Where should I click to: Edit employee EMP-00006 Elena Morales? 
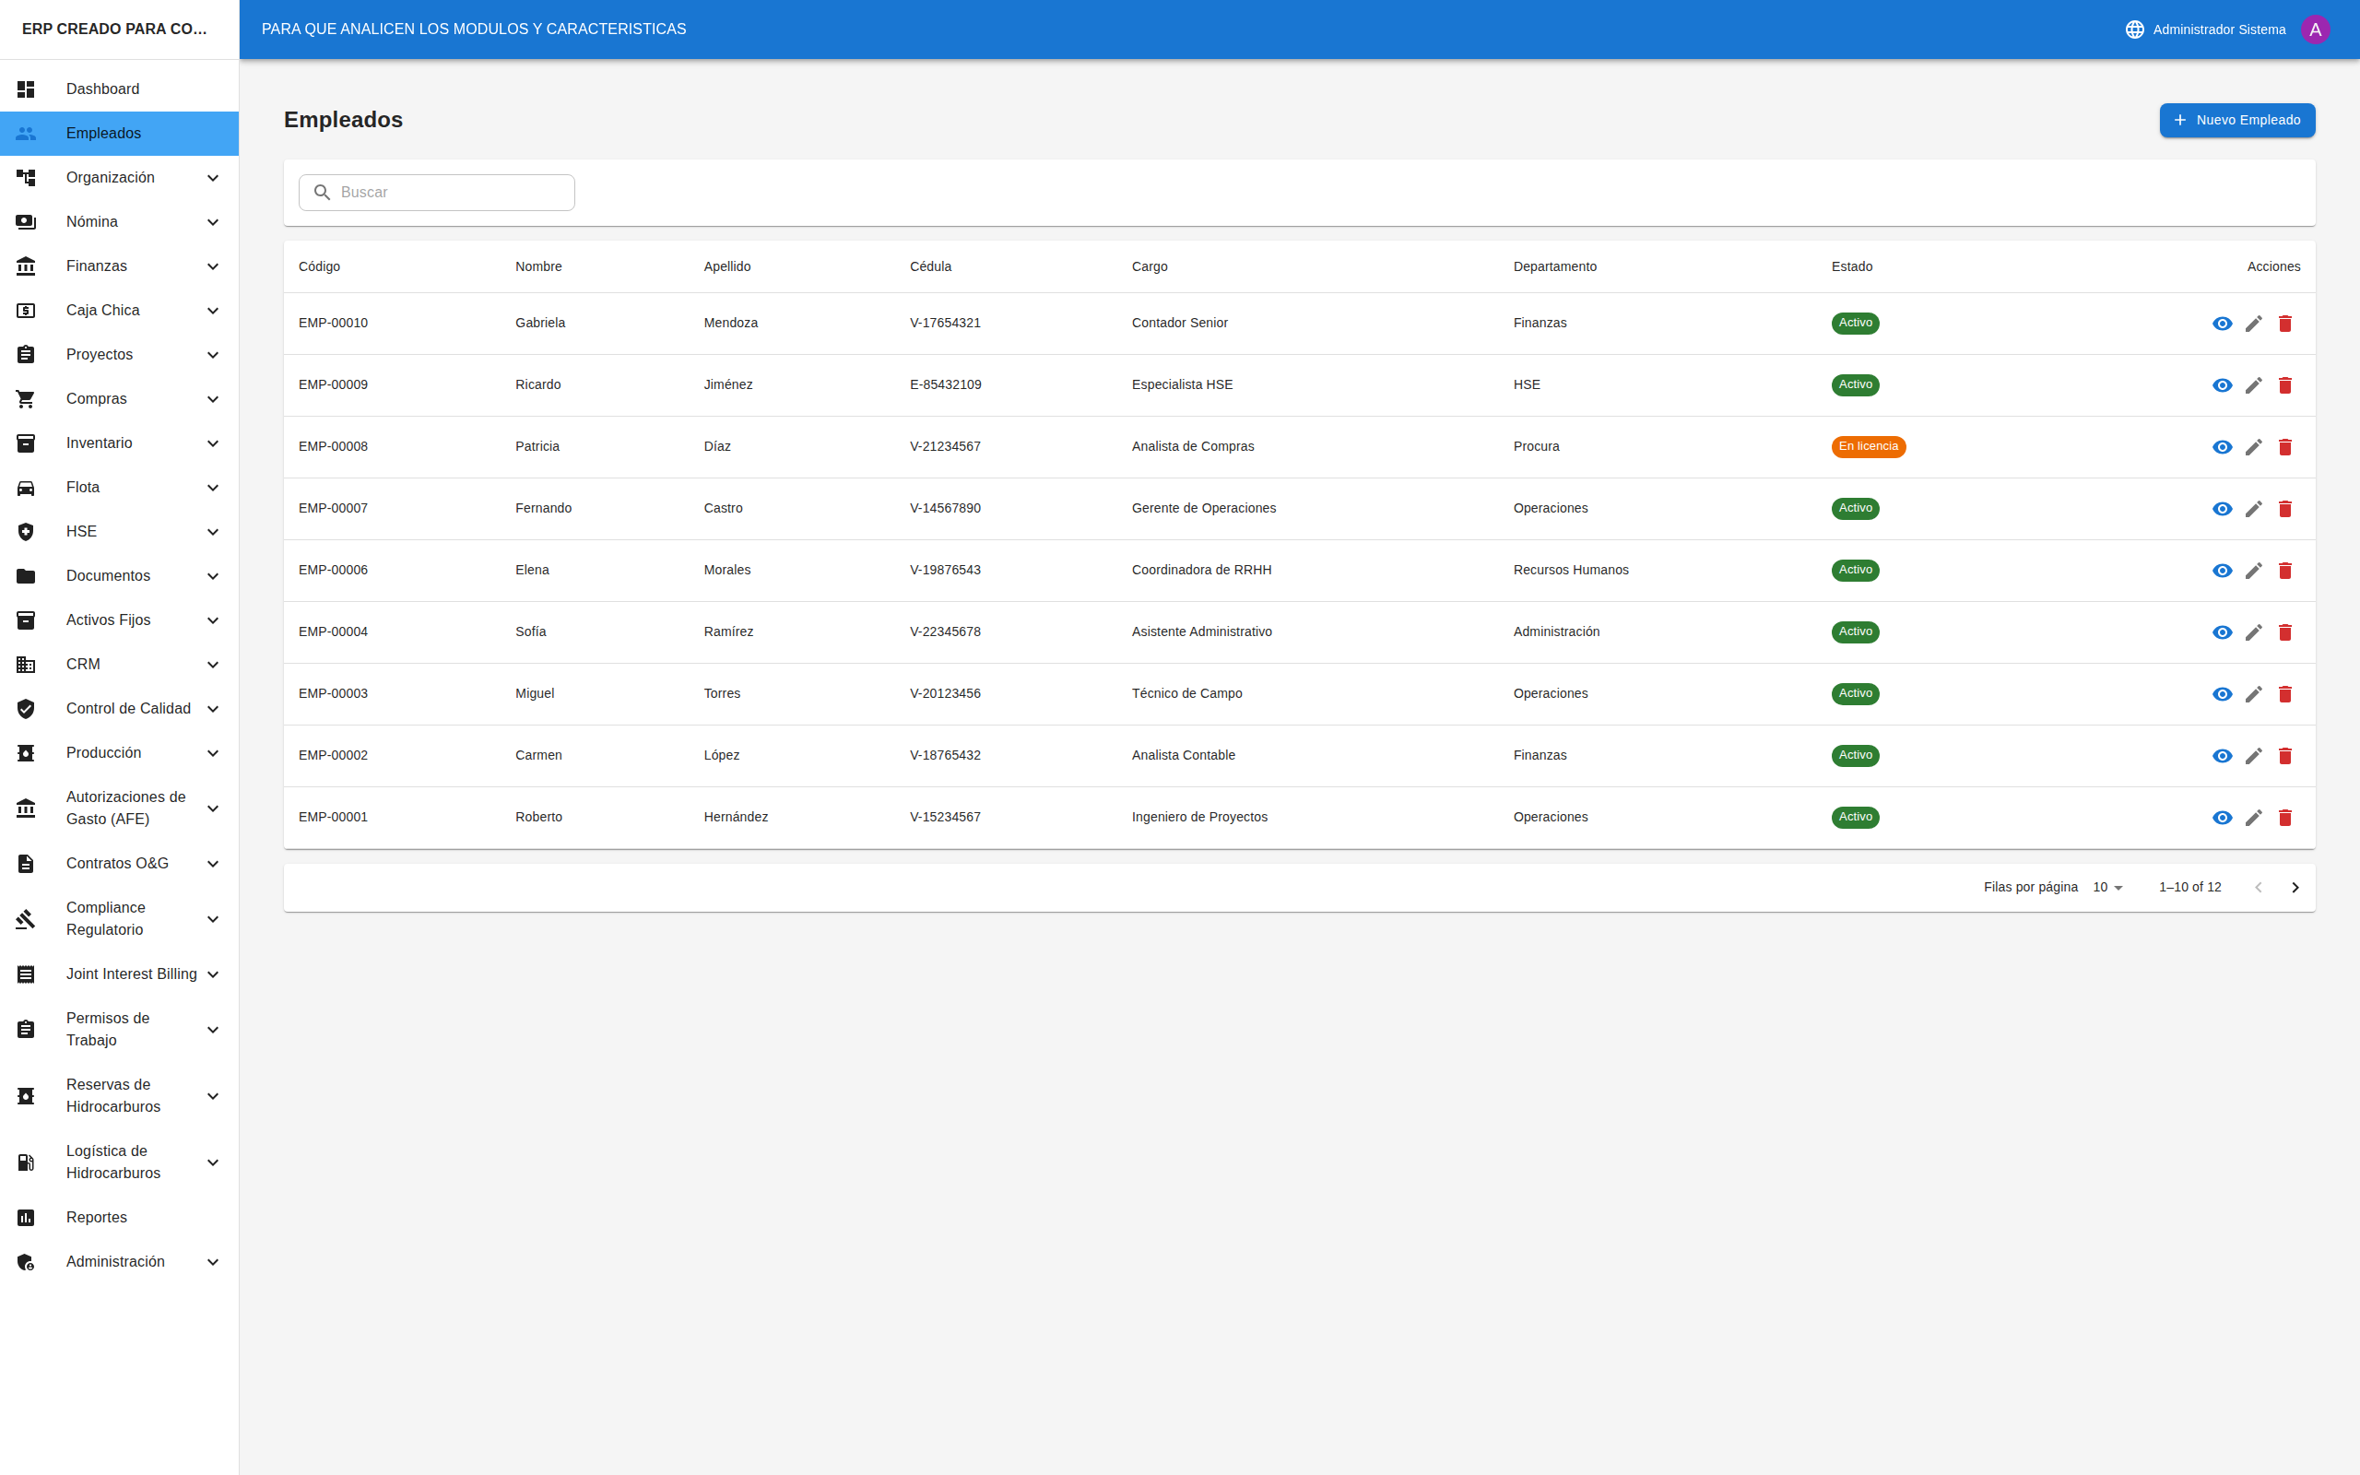click(2253, 571)
